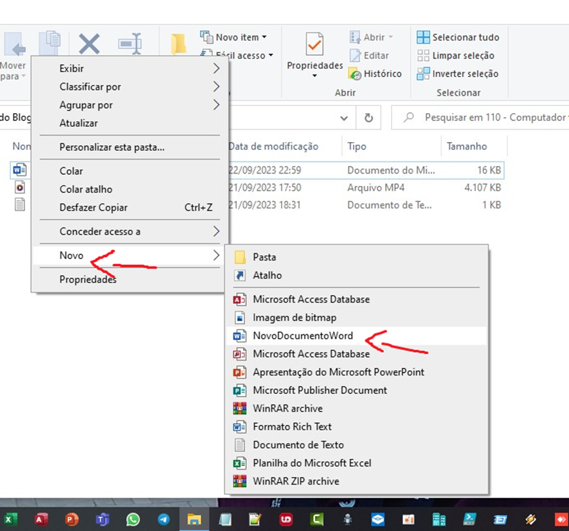Open Telegram from the taskbar
This screenshot has width=569, height=531.
(164, 519)
